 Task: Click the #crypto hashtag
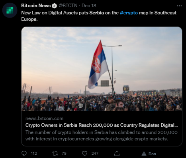click(x=129, y=13)
